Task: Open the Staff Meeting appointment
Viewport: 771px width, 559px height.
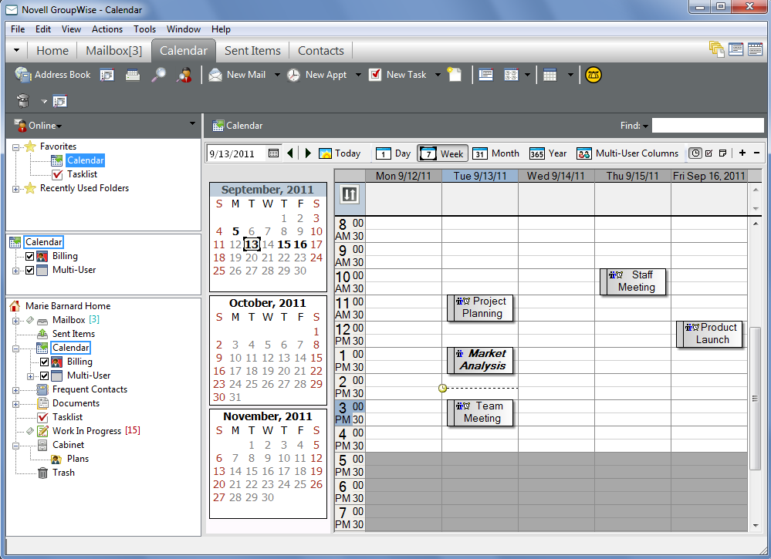Action: point(633,281)
